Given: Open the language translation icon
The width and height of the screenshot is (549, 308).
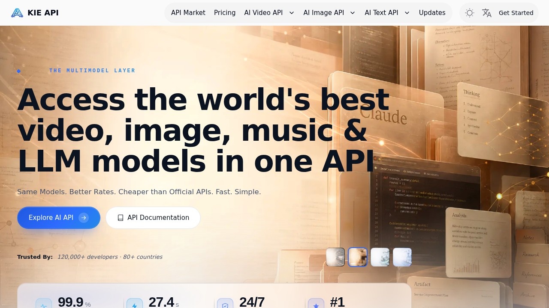Looking at the screenshot, I should [x=487, y=13].
